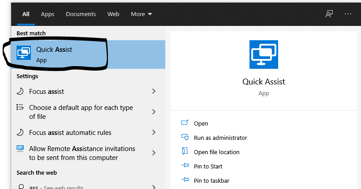Expand the default app setting arrow

coord(154,112)
